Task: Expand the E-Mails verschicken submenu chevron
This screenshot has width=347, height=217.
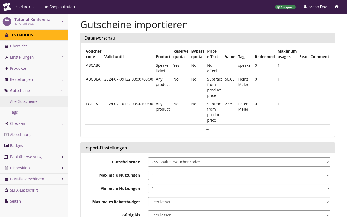Action: (x=62, y=179)
